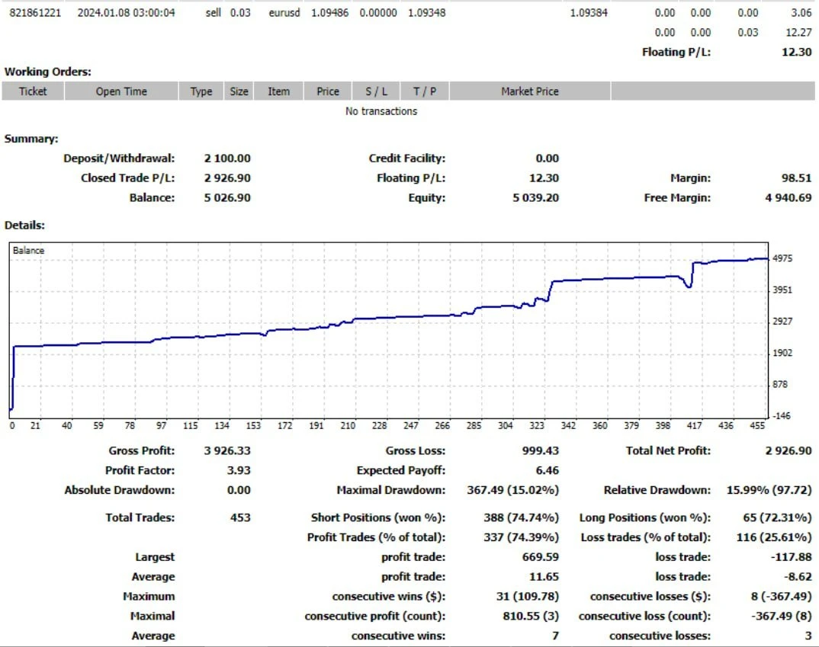Screen dimensions: 819x647
Task: Click the Size column header
Action: pos(239,91)
